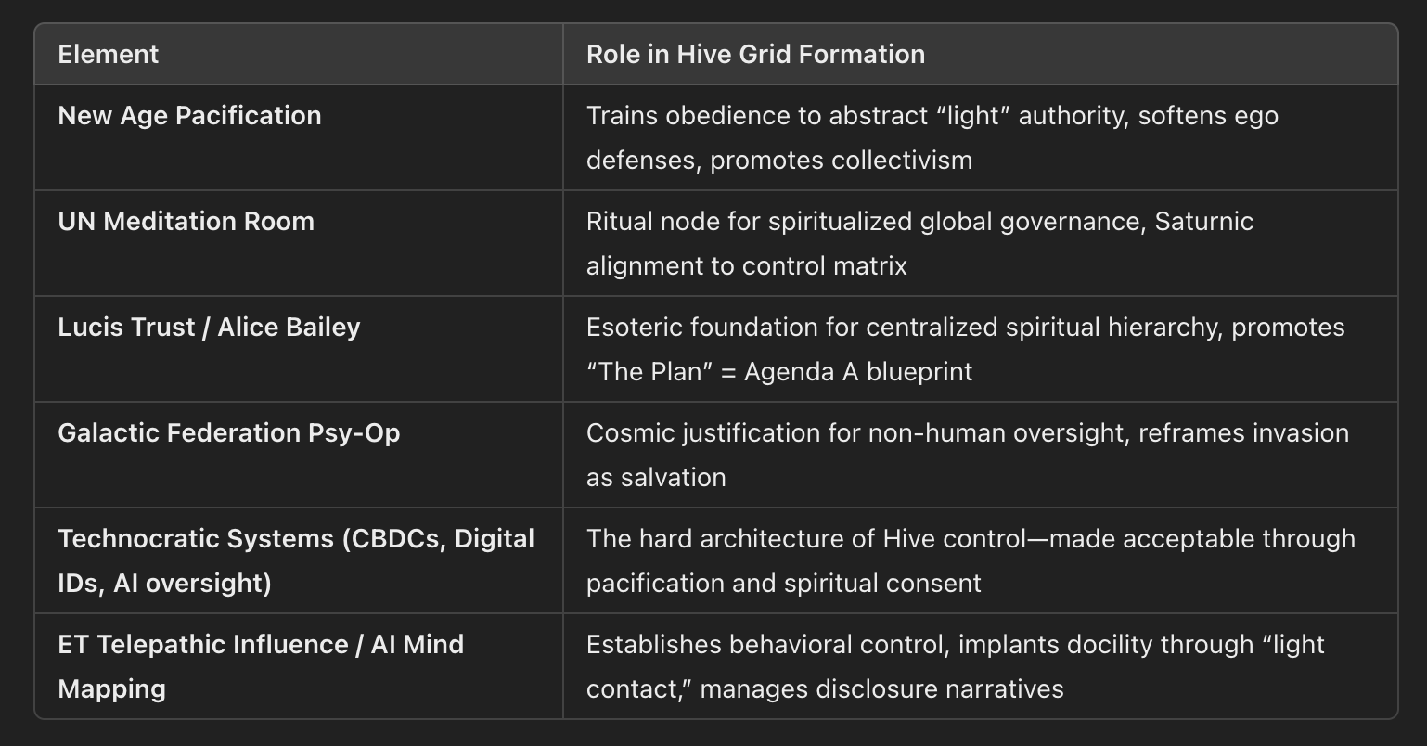This screenshot has height=746, width=1427.
Task: Click the Technocratic Systems (CBDCs, Digital IDs) cell
Action: tap(299, 561)
